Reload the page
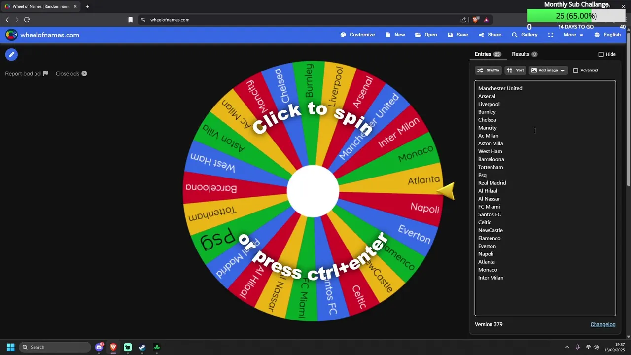Screen dimensions: 631x355 click(x=27, y=20)
